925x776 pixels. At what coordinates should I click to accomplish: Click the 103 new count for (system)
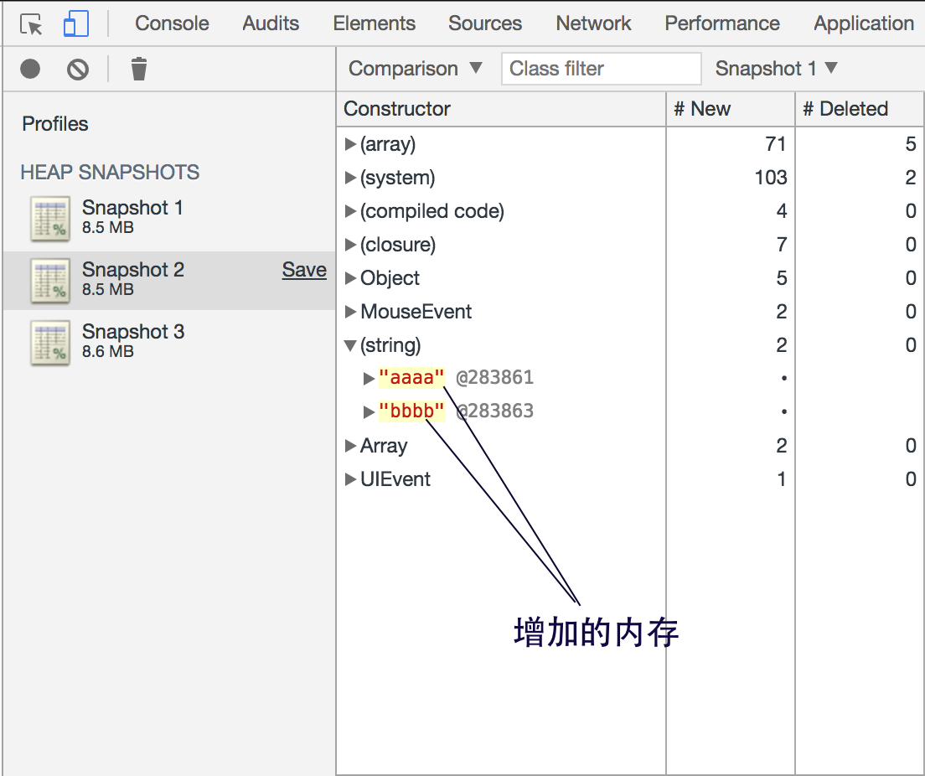(x=771, y=178)
